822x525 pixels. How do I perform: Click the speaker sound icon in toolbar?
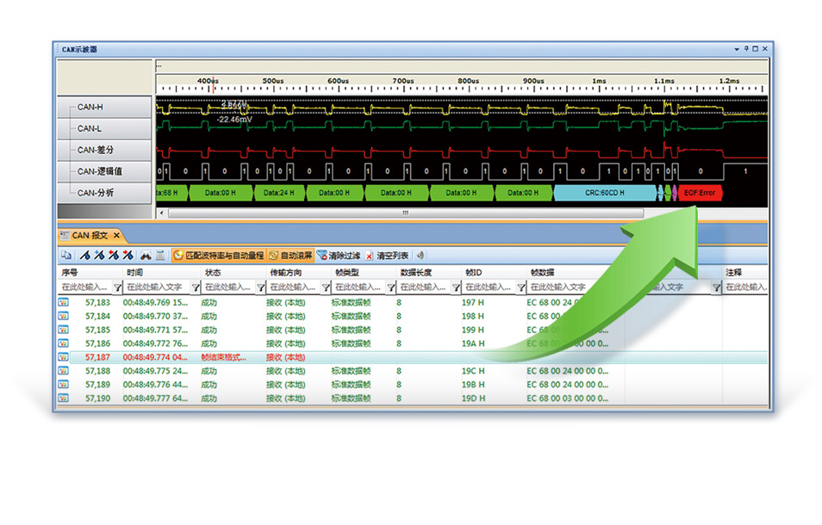tap(420, 256)
